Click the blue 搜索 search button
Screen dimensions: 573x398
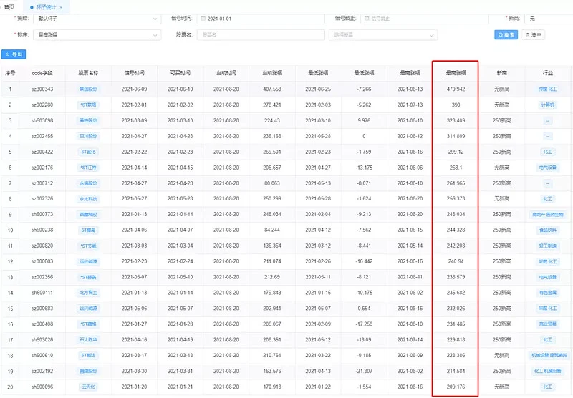point(506,34)
